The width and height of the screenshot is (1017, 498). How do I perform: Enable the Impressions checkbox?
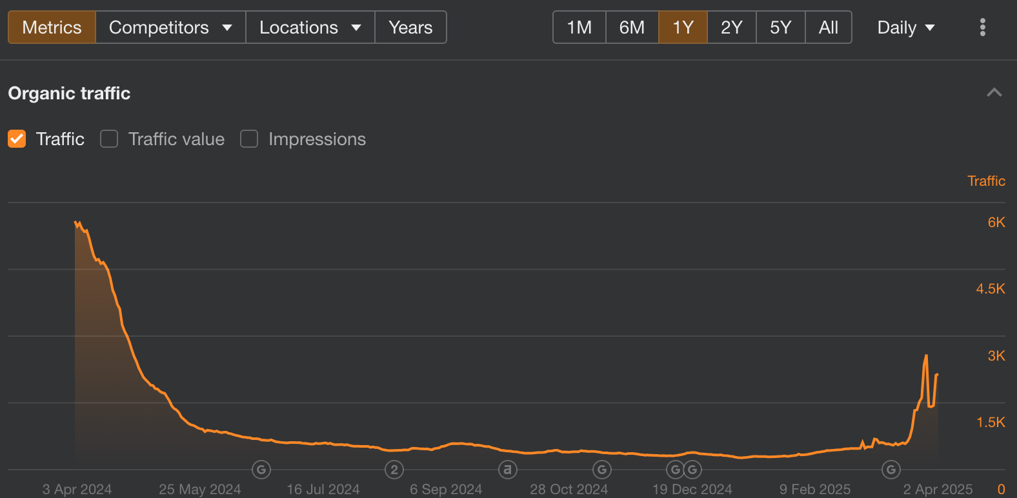click(x=249, y=139)
